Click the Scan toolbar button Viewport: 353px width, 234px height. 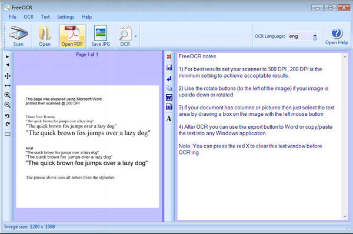coord(18,36)
